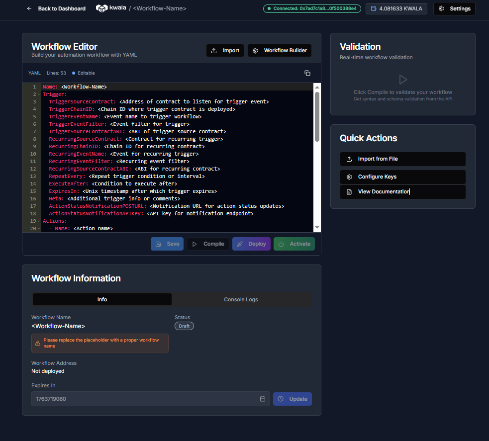Screen dimensions: 489x441
Task: Click the View Documentation document icon
Action: pyautogui.click(x=349, y=191)
